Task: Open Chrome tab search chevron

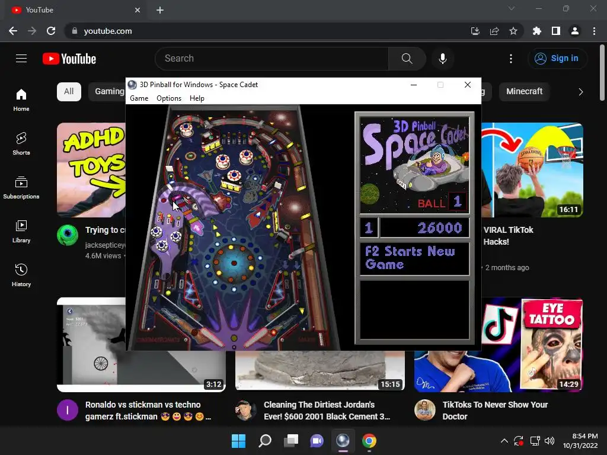Action: 512,8
